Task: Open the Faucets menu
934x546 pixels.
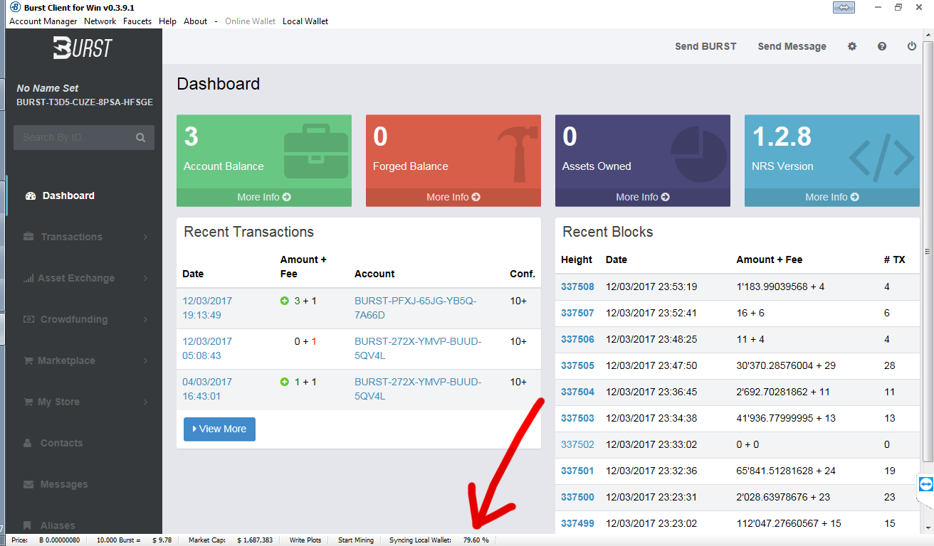Action: click(137, 21)
